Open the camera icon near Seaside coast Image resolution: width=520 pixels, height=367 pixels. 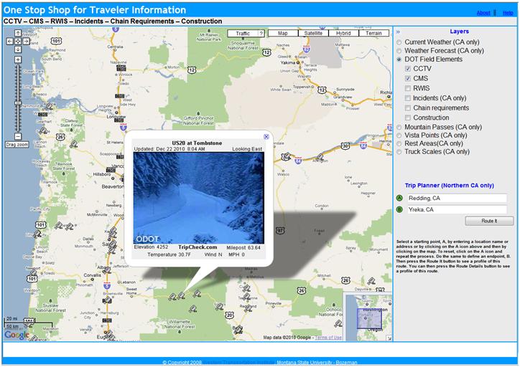[43, 130]
